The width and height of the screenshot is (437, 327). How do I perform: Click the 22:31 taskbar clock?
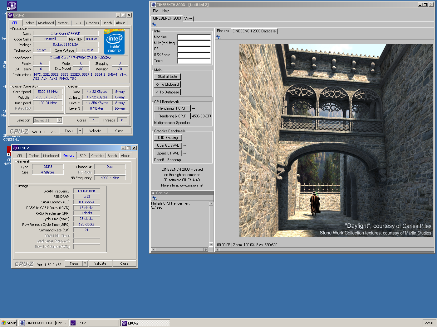tap(429, 323)
